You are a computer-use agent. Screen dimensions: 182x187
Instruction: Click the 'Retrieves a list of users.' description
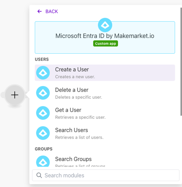click(x=79, y=137)
